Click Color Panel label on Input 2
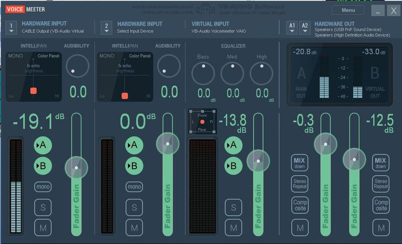The height and width of the screenshot is (244, 402). 140,56
